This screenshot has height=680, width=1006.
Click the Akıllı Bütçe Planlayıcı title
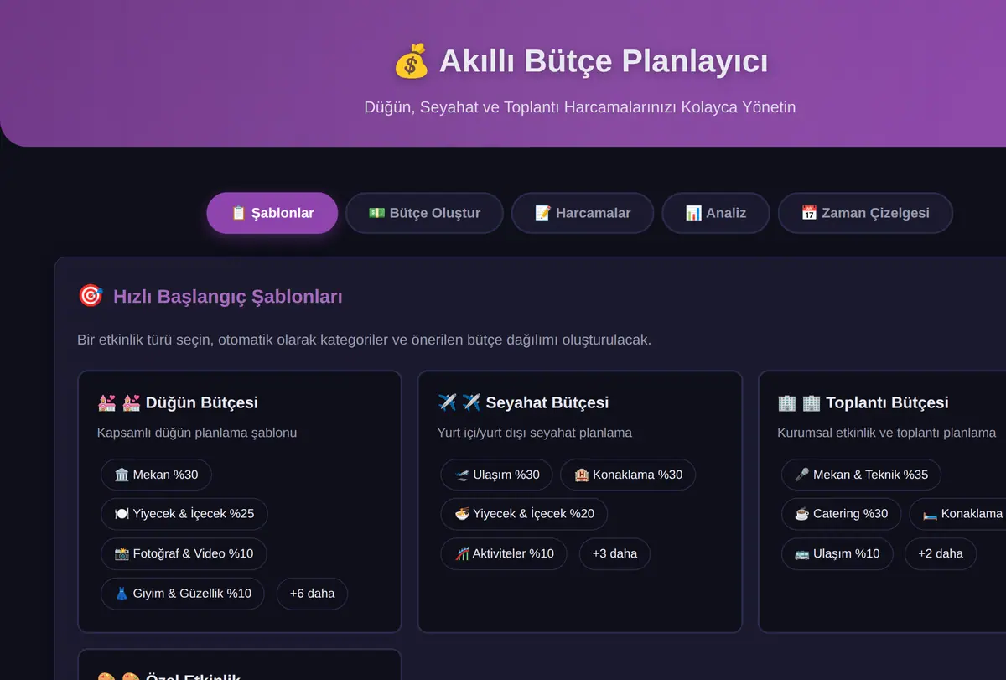[604, 61]
